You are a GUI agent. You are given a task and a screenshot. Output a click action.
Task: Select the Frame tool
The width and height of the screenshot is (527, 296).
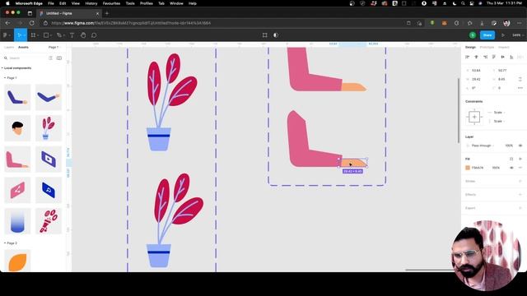point(33,35)
